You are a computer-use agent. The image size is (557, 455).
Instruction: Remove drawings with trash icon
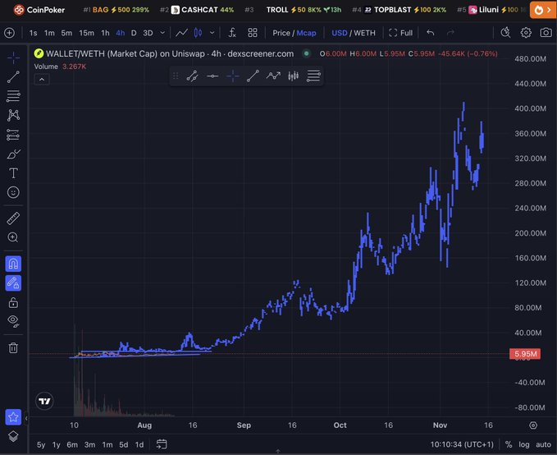point(13,348)
